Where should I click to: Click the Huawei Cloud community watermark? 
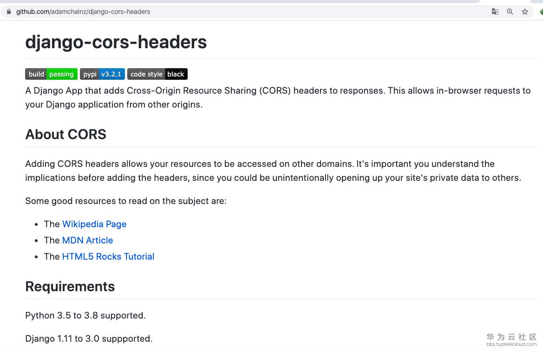tap(511, 339)
